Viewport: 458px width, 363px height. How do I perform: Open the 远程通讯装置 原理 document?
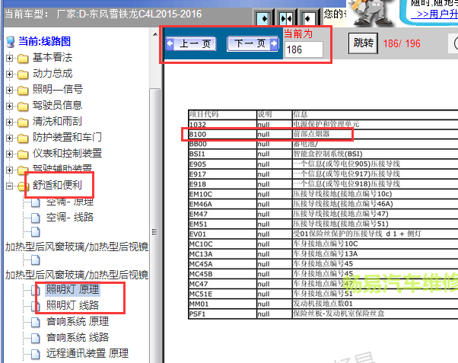pos(87,353)
